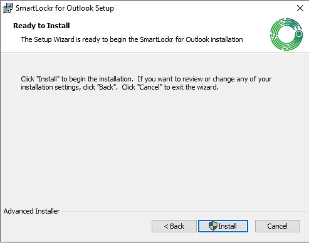Click the "SmartLockr for Outlook Setup" title text

(65, 8)
